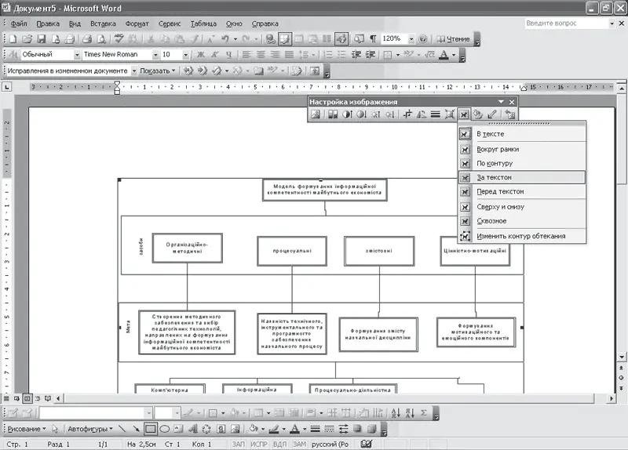Open the Рисование dropdown menu

[27, 429]
